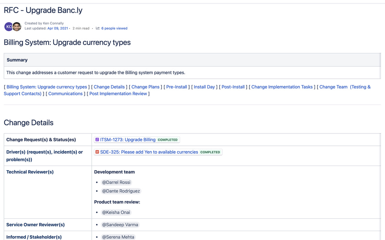Click the analytics chart icon

tap(98, 28)
